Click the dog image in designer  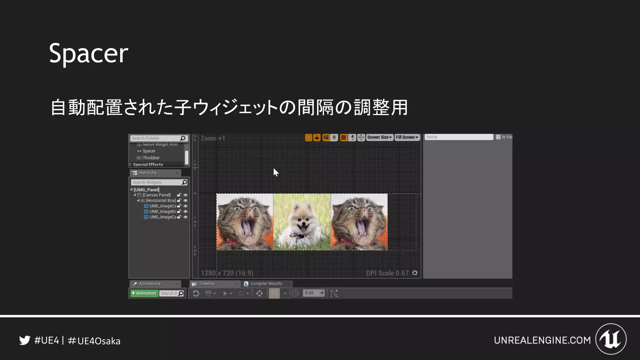coord(302,222)
